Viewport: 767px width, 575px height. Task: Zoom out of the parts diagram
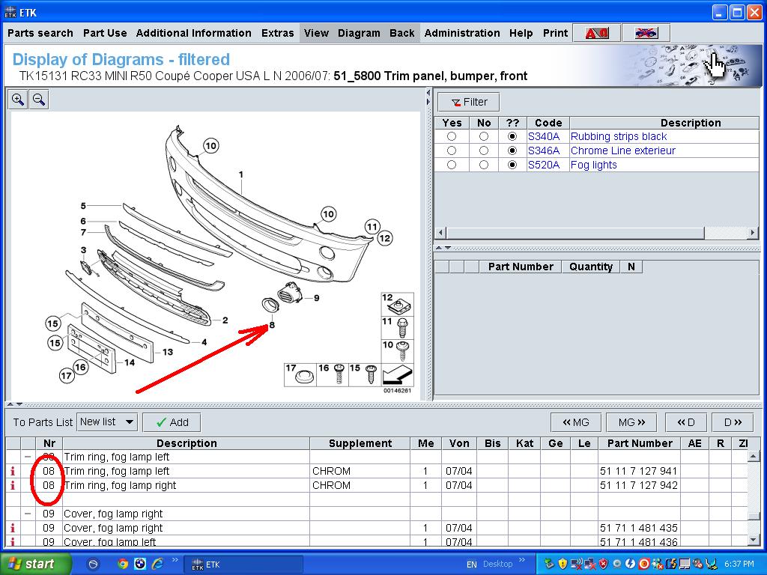pyautogui.click(x=39, y=100)
